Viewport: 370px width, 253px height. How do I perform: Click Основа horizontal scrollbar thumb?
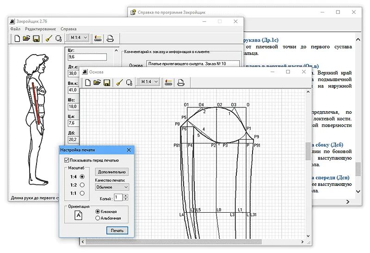[174, 242]
